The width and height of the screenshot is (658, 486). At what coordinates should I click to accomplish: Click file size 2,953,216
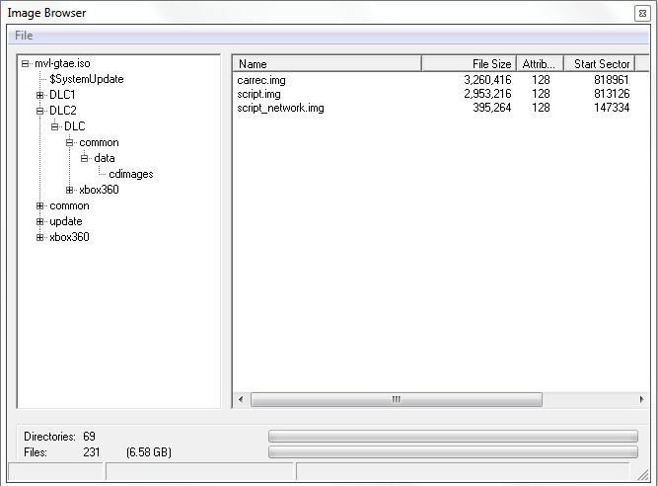pyautogui.click(x=487, y=94)
